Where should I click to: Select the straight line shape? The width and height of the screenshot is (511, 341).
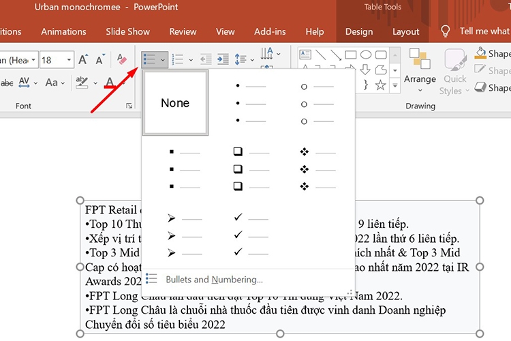(x=321, y=55)
